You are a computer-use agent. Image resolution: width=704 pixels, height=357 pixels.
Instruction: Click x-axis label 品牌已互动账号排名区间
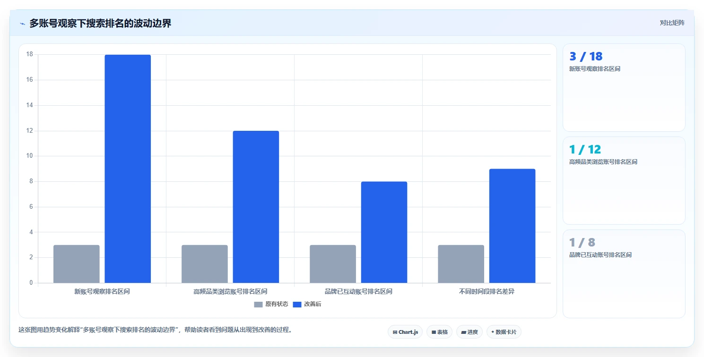coord(358,291)
